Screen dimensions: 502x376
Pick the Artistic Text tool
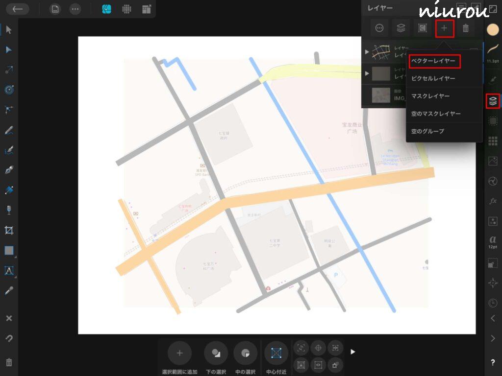8,270
